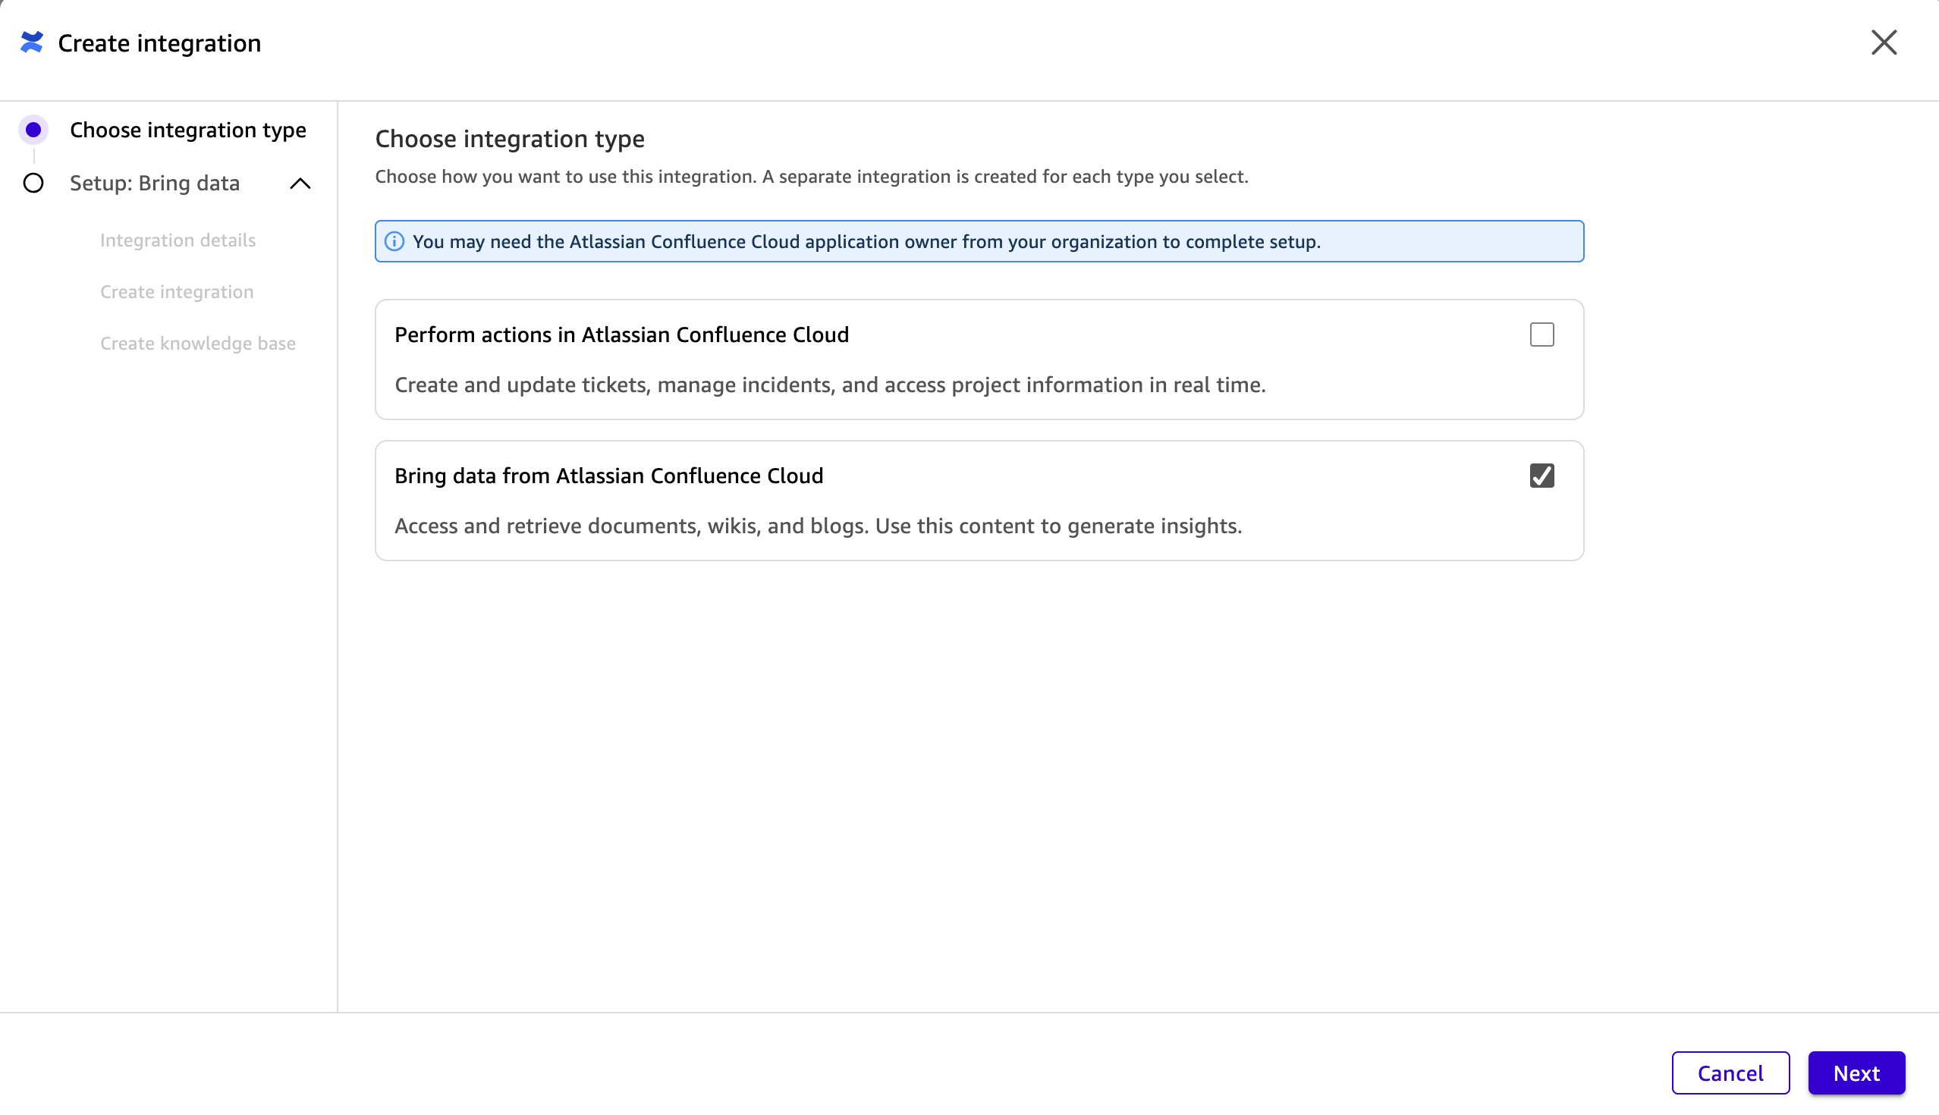Click the Confluence logo in the dialog header
This screenshot has height=1115, width=1939.
coord(31,43)
